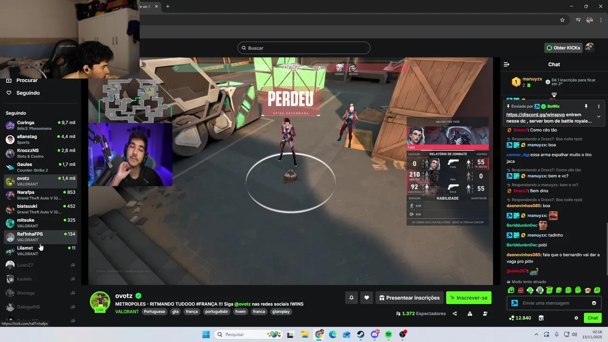Click the chat message input field
Screen dimensions: 608x342
click(x=554, y=303)
